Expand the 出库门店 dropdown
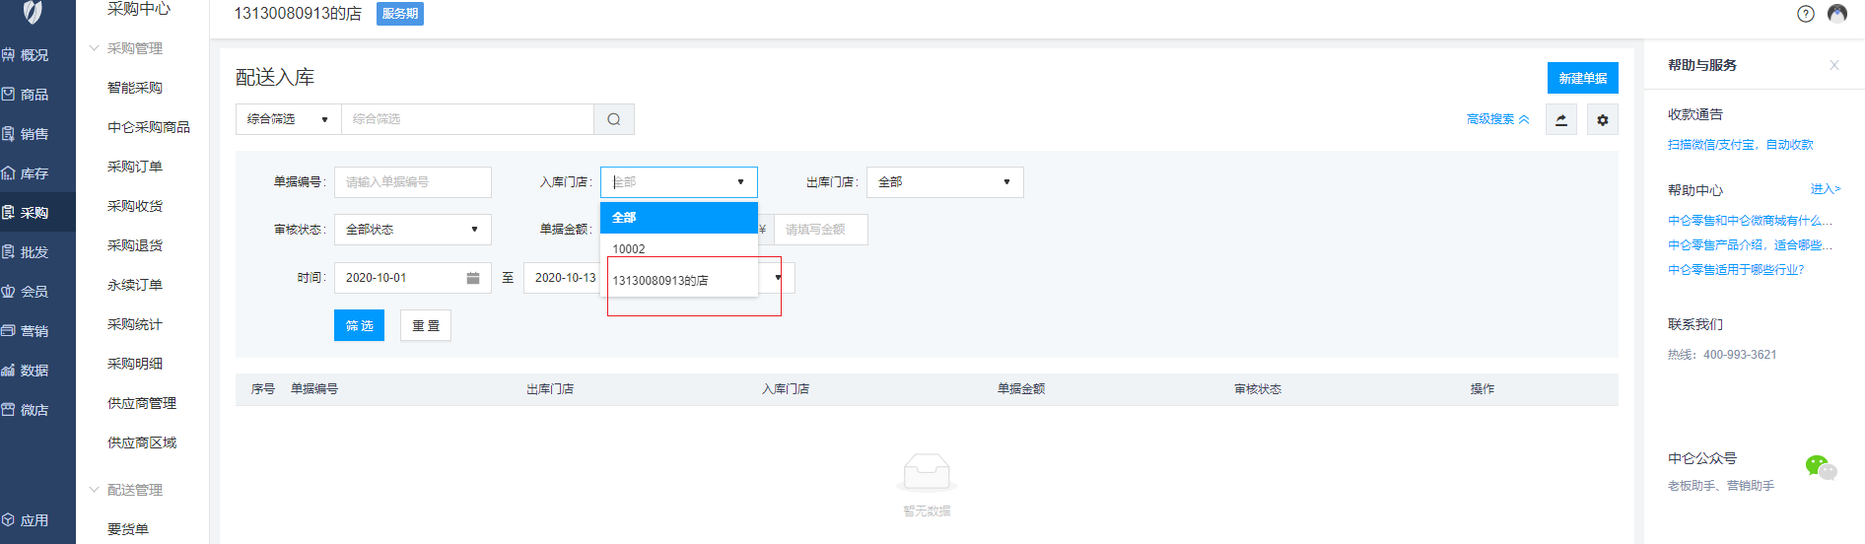Viewport: 1865px width, 544px height. point(944,182)
